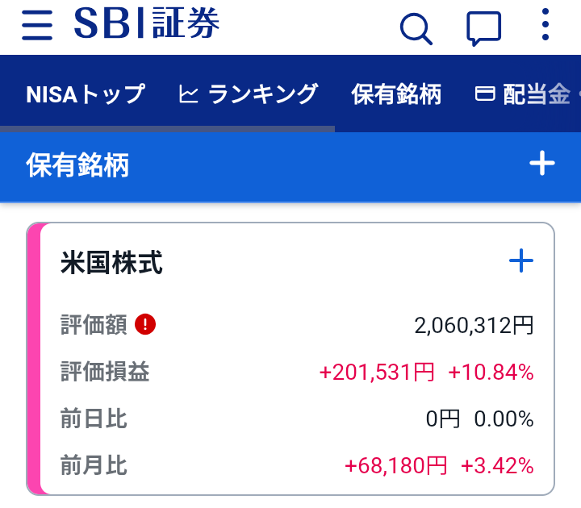Viewport: 581px width, 508px height.
Task: Open the search magnifier icon
Action: [416, 29]
